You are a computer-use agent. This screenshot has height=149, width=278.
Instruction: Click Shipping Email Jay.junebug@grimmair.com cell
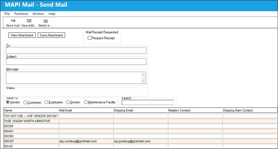pyautogui.click(x=141, y=141)
